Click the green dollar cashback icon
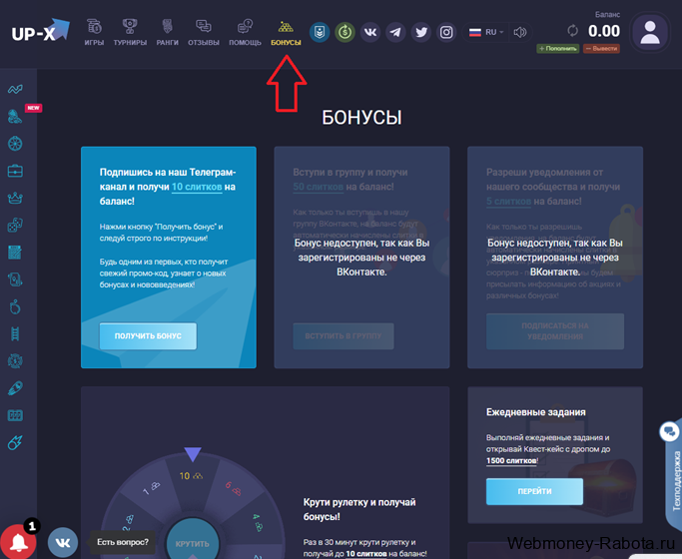The width and height of the screenshot is (682, 559). tap(344, 32)
